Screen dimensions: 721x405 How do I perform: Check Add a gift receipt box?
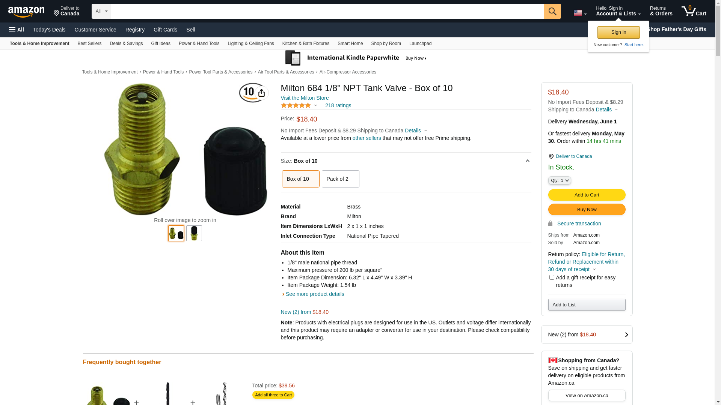[552, 277]
